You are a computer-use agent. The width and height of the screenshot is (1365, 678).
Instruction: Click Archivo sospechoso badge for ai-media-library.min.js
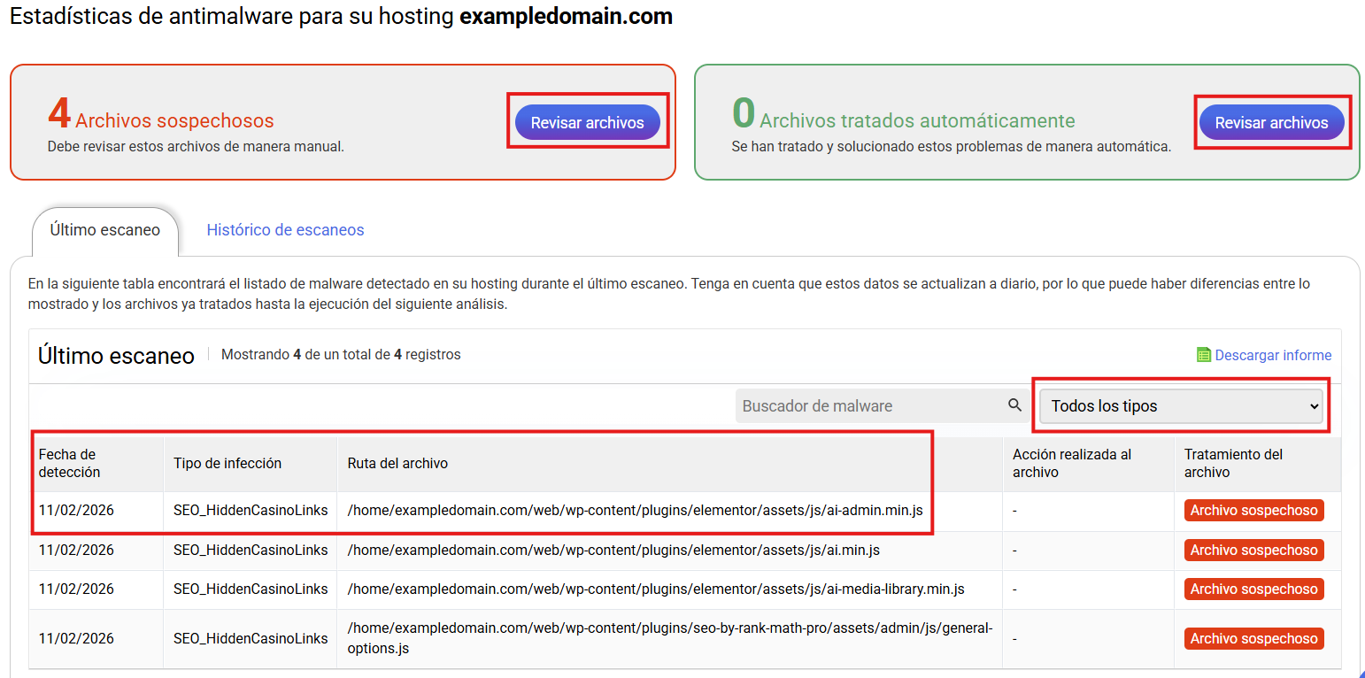tap(1253, 589)
